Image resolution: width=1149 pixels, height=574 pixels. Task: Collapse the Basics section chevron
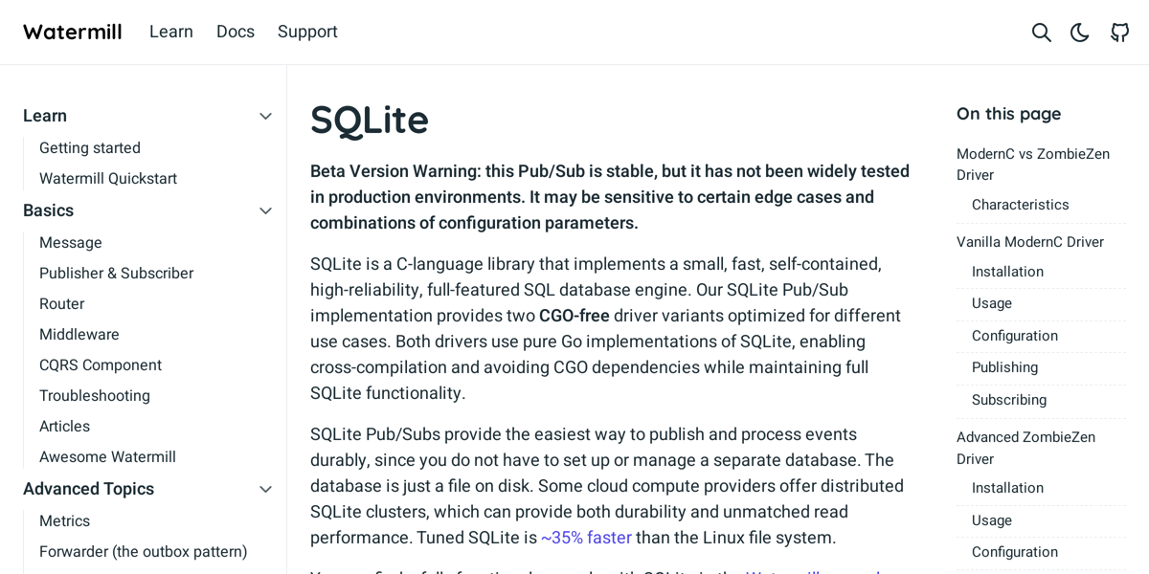265,210
